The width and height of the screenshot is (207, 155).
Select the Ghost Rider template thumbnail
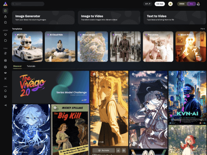[191, 46]
